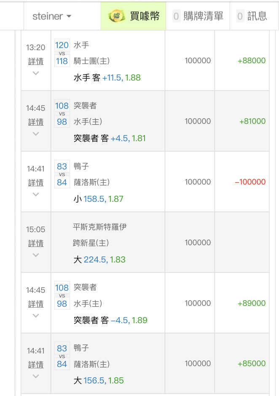
Task: Open 詳情 for the 15:05 平斯克斯特羅伊 game
Action: [x=36, y=243]
